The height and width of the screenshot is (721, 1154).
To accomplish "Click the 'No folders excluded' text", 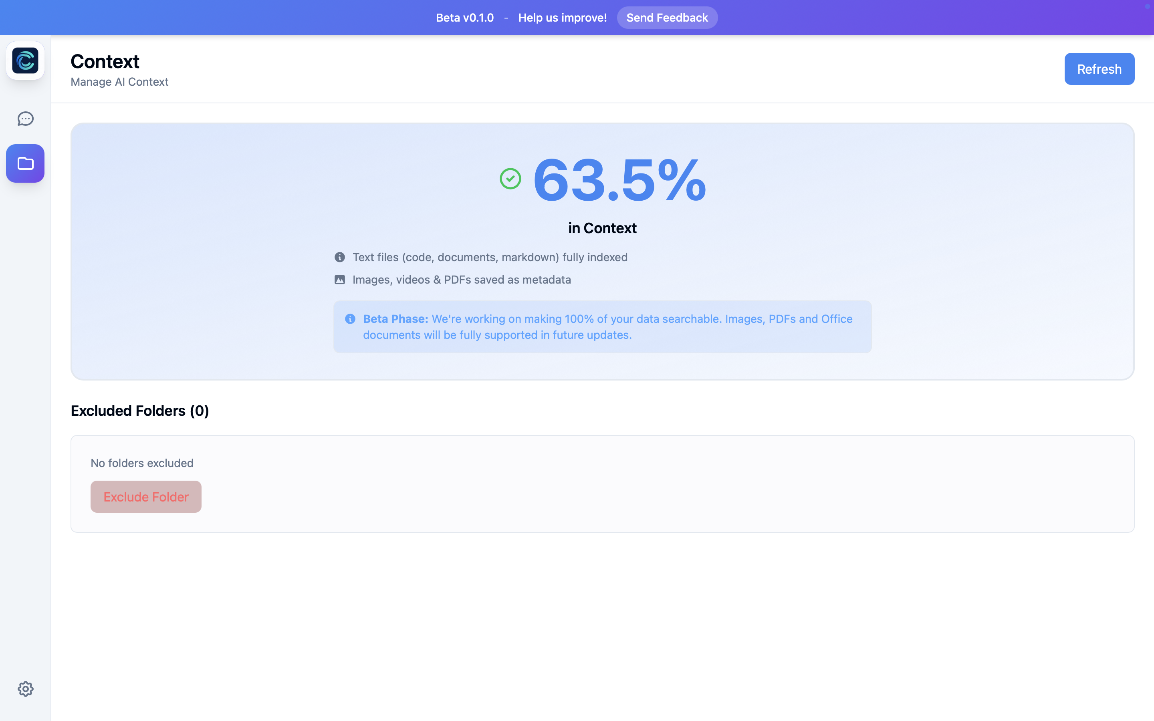I will point(141,463).
